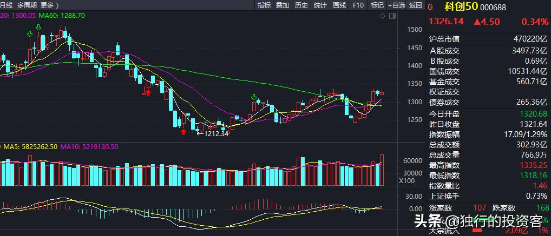Click the 指数量比 value 1.46
This screenshot has width=551, height=236.
540,185
